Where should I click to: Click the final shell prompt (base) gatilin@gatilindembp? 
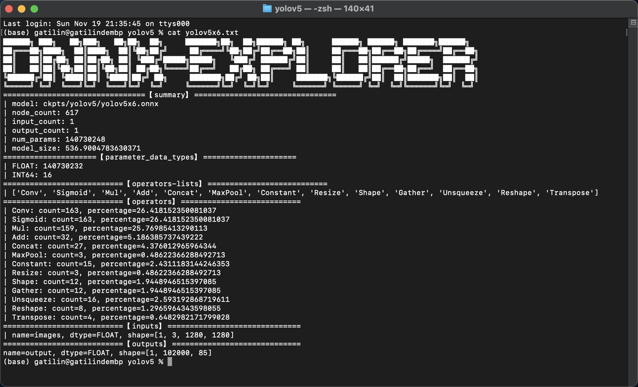point(63,362)
